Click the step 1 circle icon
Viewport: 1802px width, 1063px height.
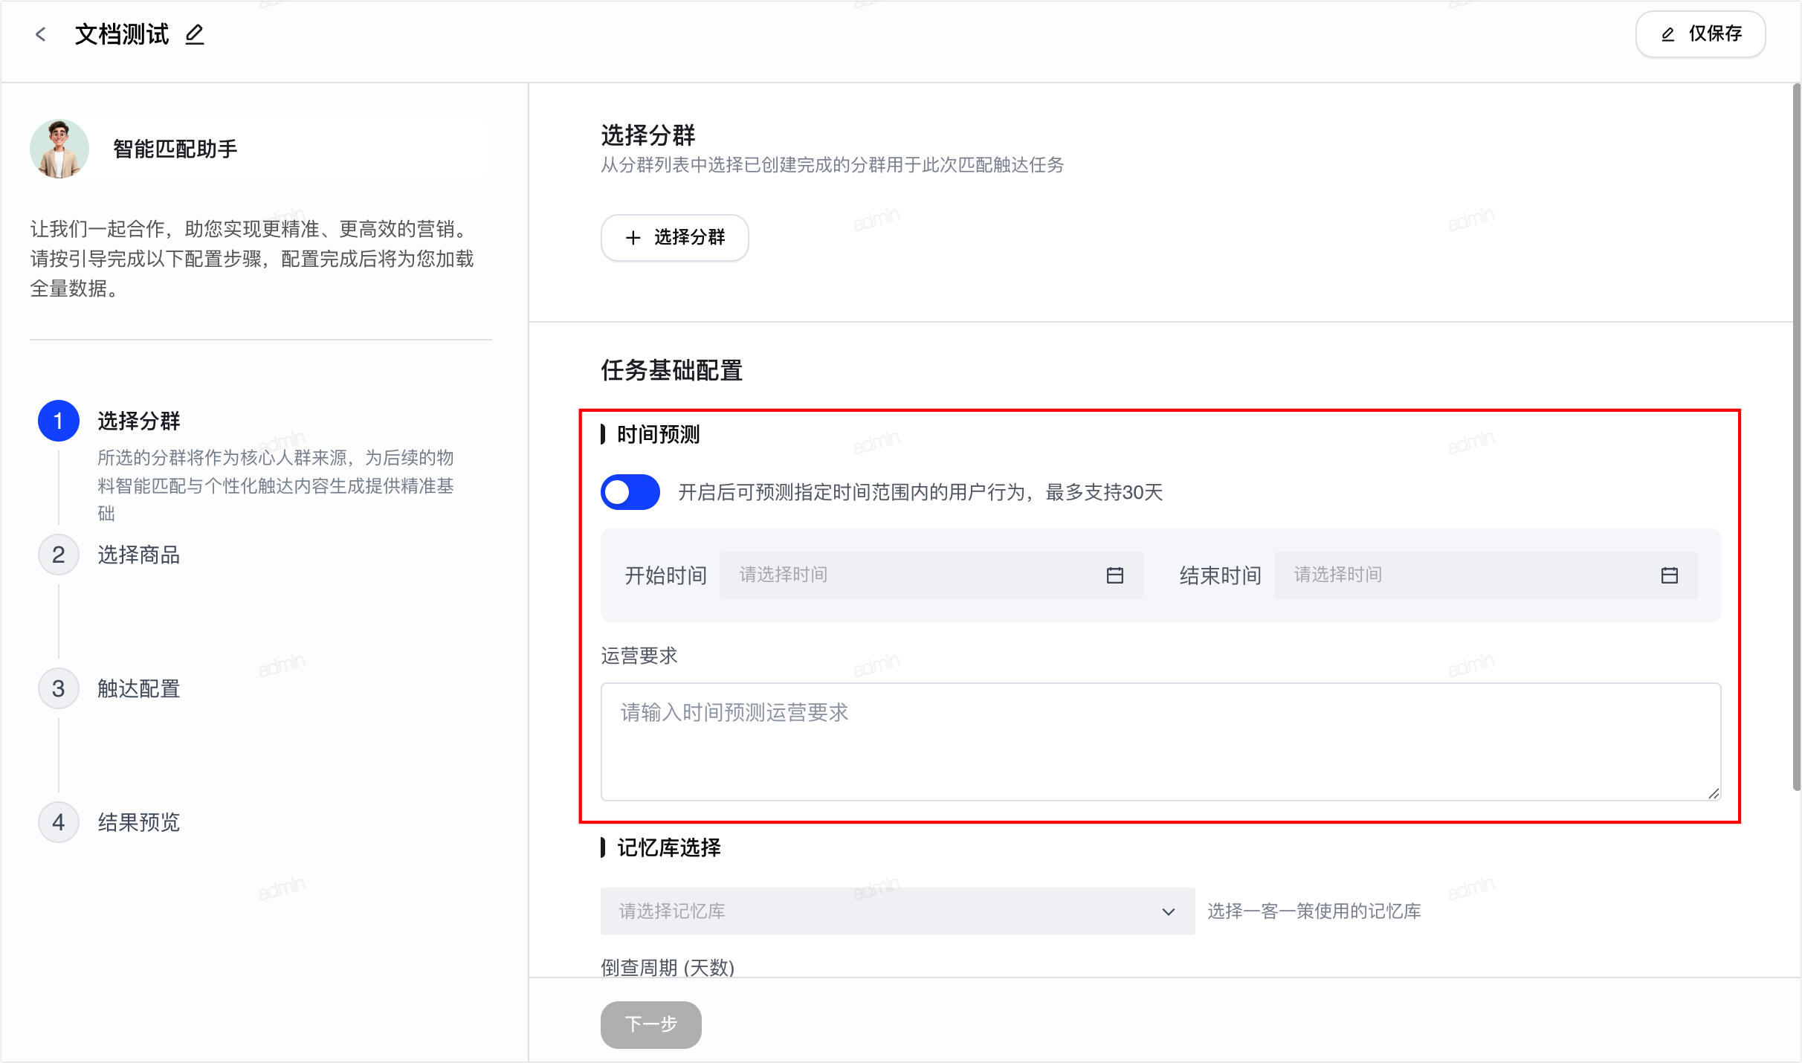tap(58, 421)
